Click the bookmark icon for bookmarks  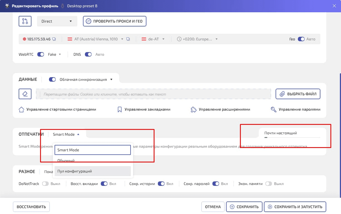(x=120, y=109)
